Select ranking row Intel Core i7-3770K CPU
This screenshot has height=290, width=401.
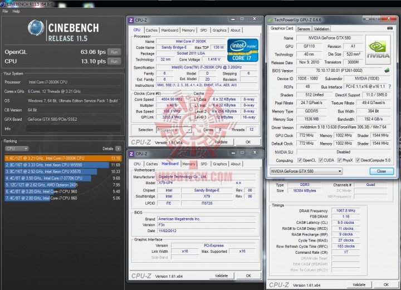[x=63, y=178]
